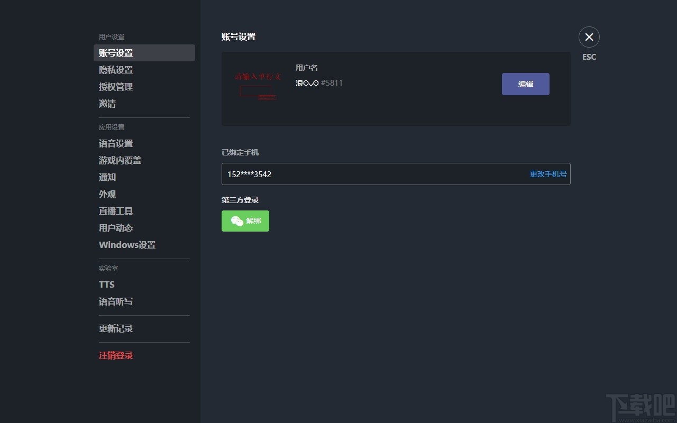Click the 用户名 label
Image resolution: width=677 pixels, height=423 pixels.
click(307, 68)
